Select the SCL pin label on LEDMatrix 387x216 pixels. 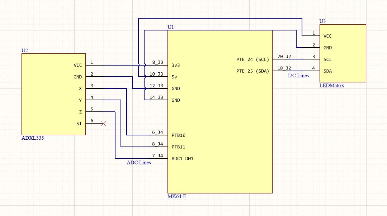coord(327,59)
